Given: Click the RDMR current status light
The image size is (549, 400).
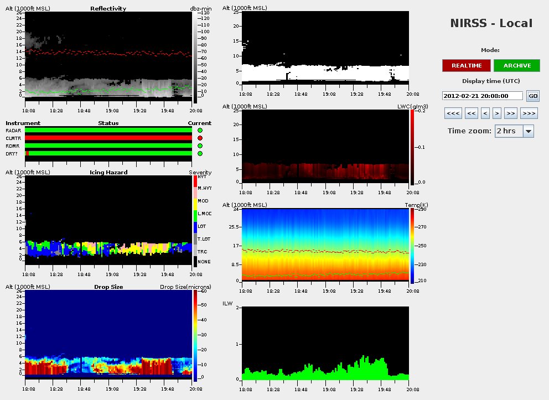Looking at the screenshot, I should point(200,146).
